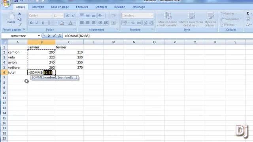The height and width of the screenshot is (142, 253).
Task: Click the accounting currency format icon
Action: (x=125, y=23)
